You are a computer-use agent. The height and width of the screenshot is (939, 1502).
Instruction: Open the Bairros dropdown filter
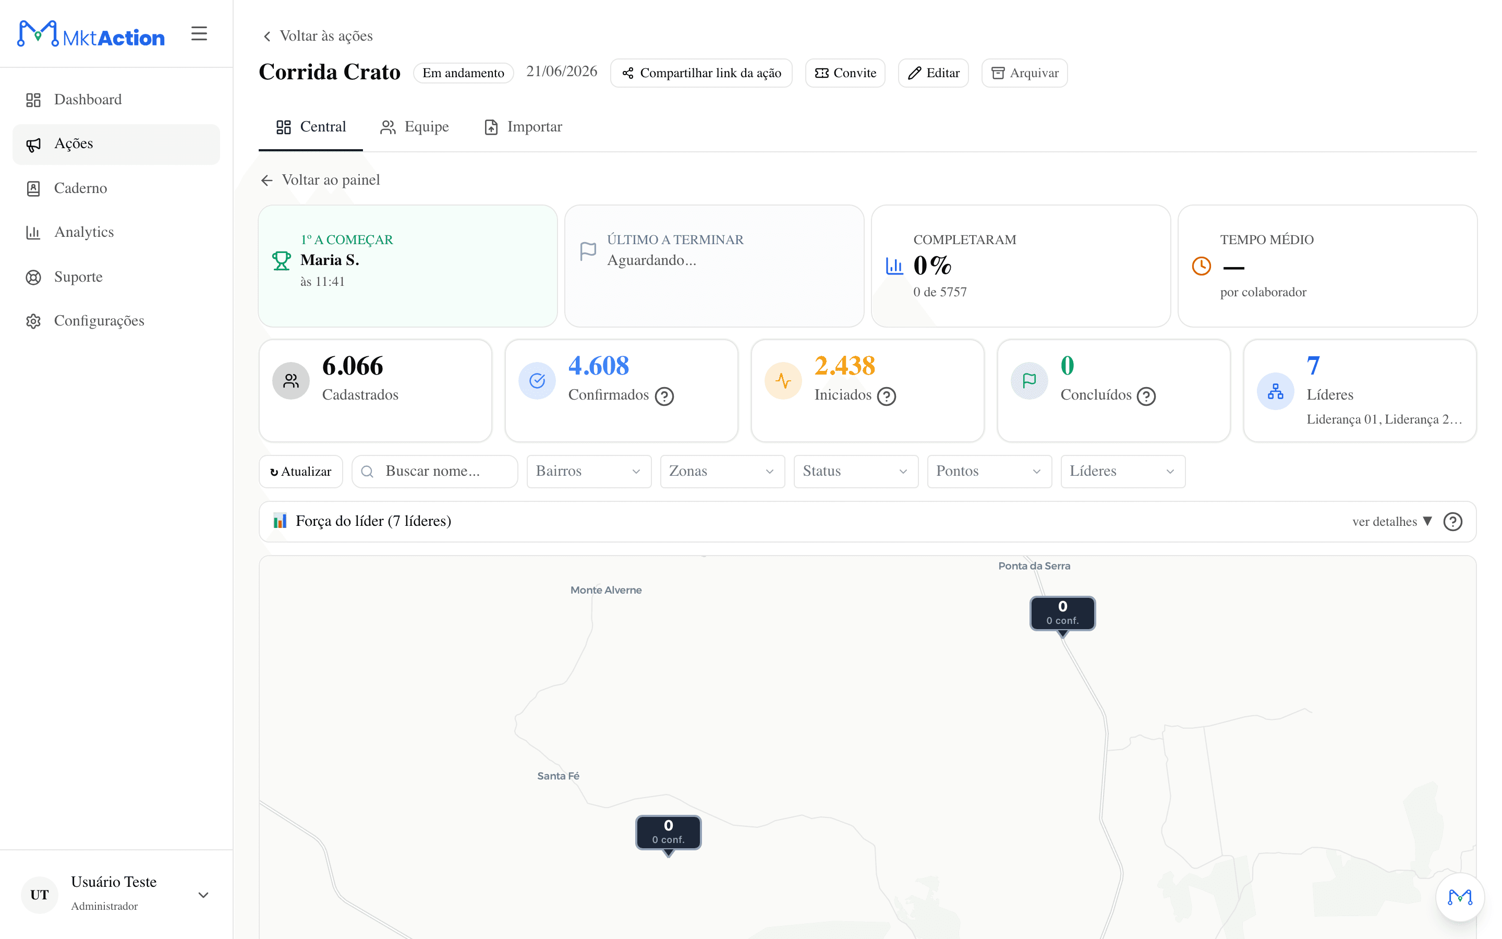pos(589,472)
